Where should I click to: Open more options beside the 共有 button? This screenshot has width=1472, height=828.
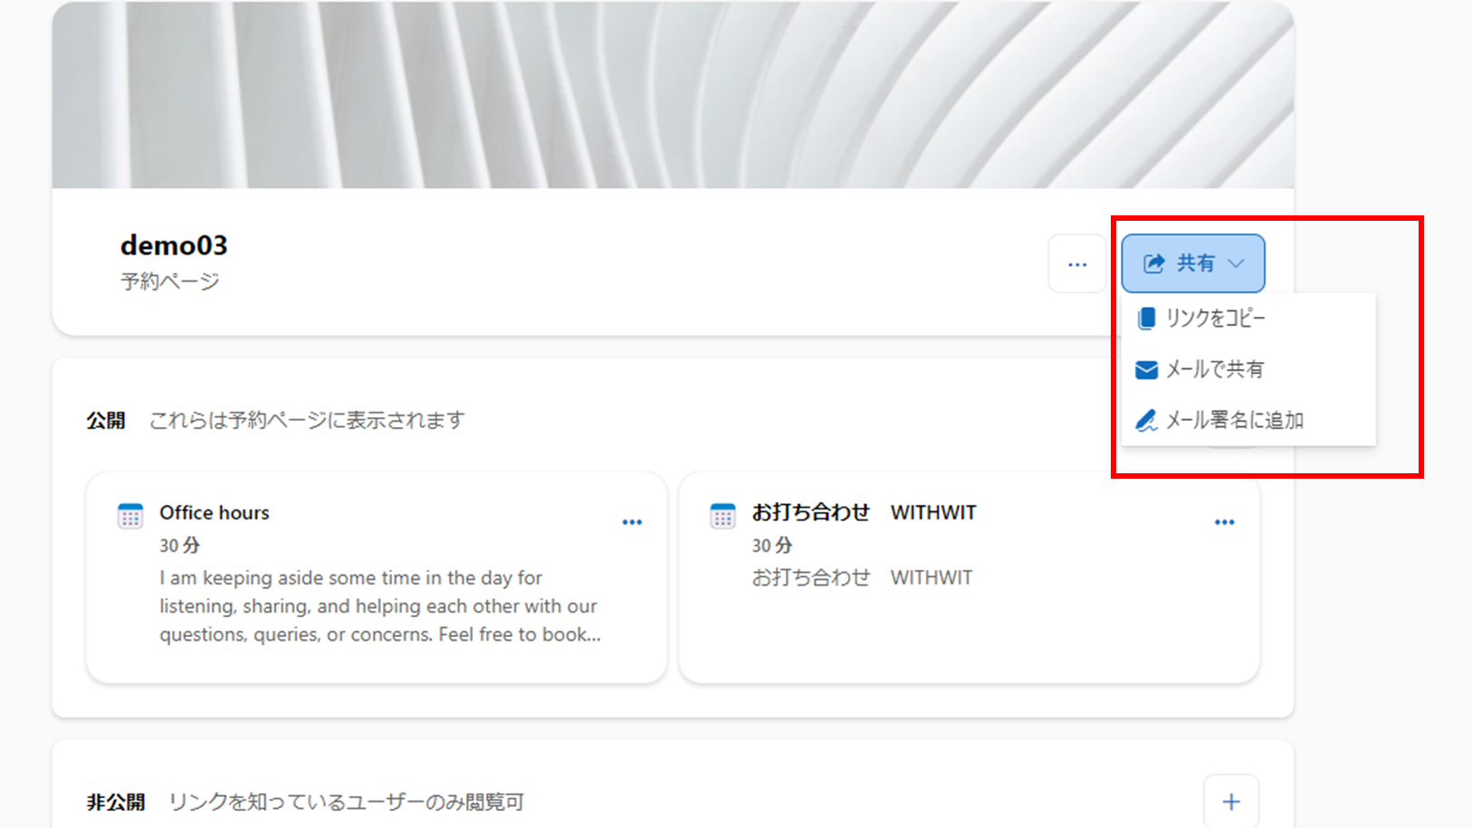coord(1076,264)
